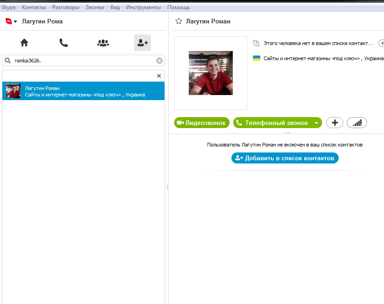Clear the search field with X icon
Viewport: 384px width, 304px height.
tap(159, 61)
